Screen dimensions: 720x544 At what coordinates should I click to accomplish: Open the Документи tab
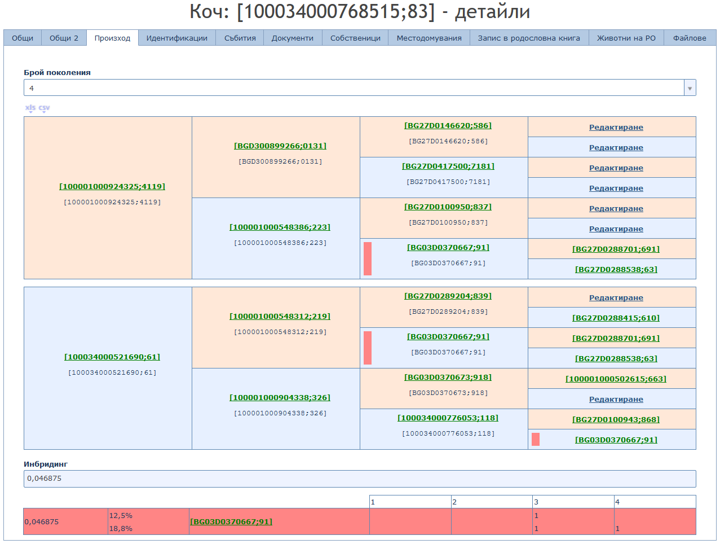tap(292, 38)
